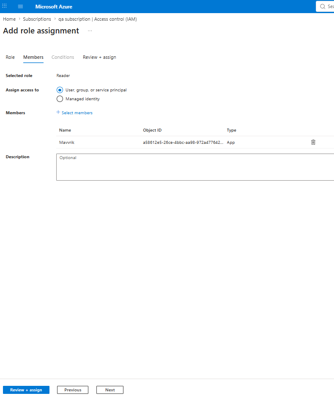Focus the optional Description text box

[x=195, y=167]
